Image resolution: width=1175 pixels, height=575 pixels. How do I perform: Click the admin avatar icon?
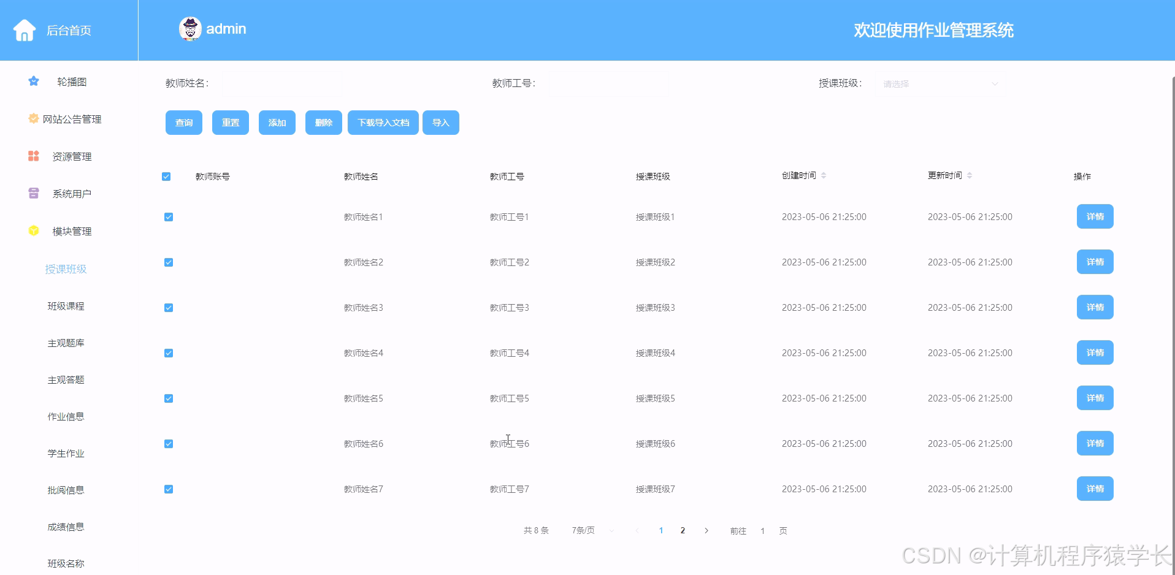click(190, 29)
